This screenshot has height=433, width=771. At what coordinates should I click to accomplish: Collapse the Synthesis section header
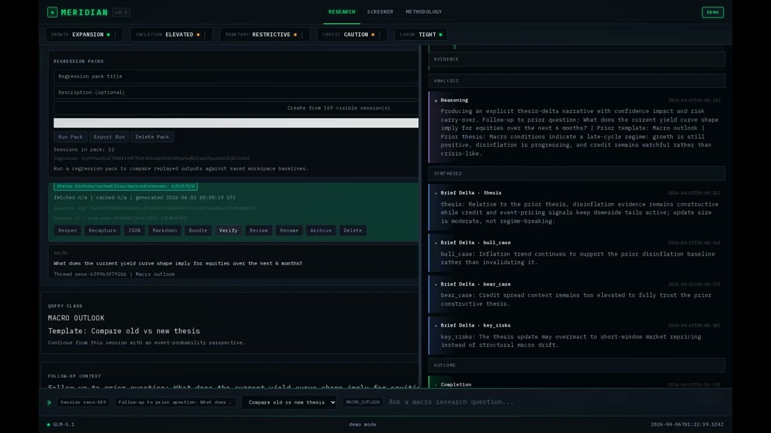point(576,173)
